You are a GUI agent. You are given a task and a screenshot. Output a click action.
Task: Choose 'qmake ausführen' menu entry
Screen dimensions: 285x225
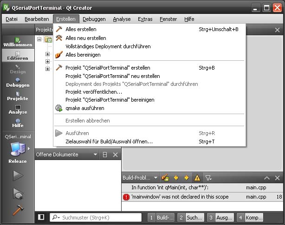84,108
